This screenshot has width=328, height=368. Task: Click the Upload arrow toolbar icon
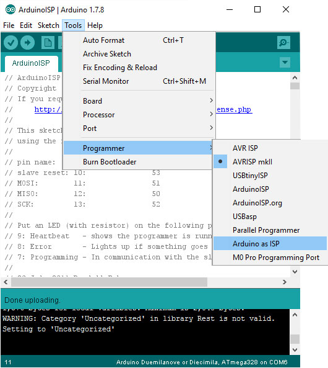(27, 43)
